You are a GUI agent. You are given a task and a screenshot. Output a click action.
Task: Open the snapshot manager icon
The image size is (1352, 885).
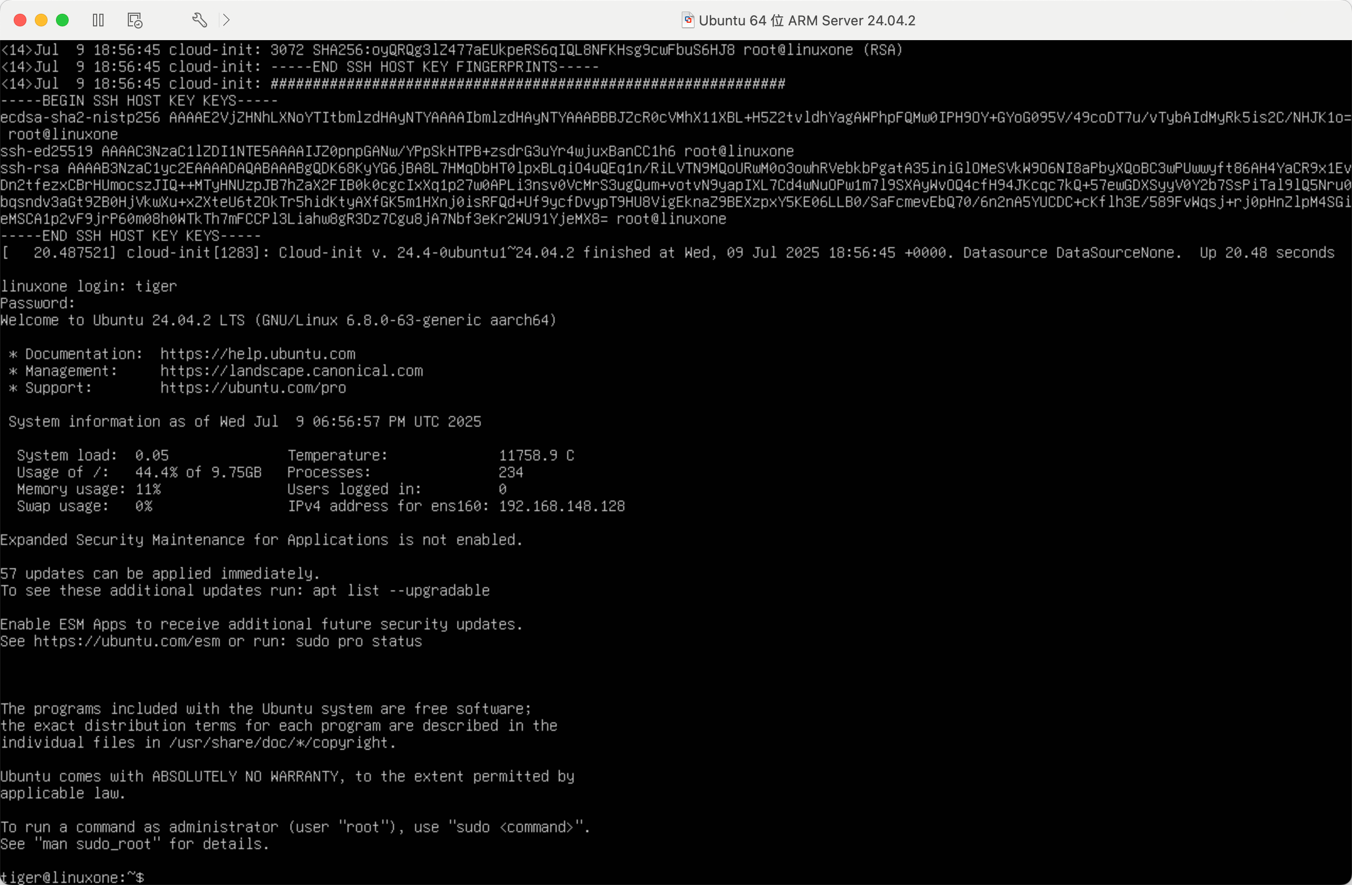[x=135, y=21]
